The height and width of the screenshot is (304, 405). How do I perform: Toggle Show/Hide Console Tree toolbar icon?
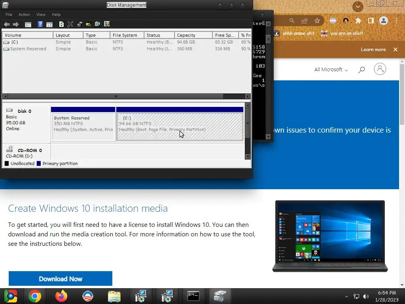(28, 24)
